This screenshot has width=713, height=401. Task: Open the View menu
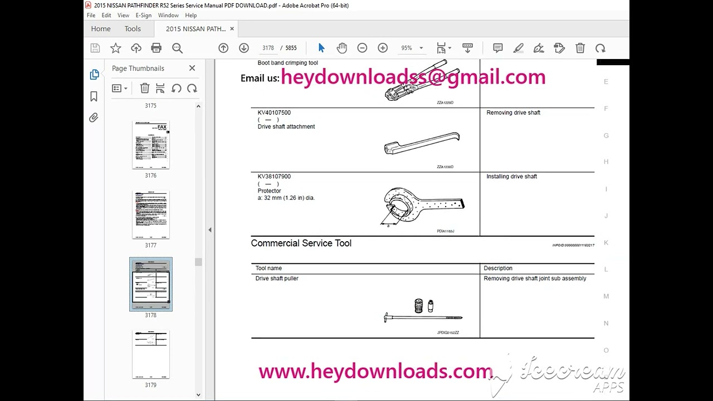(x=123, y=16)
